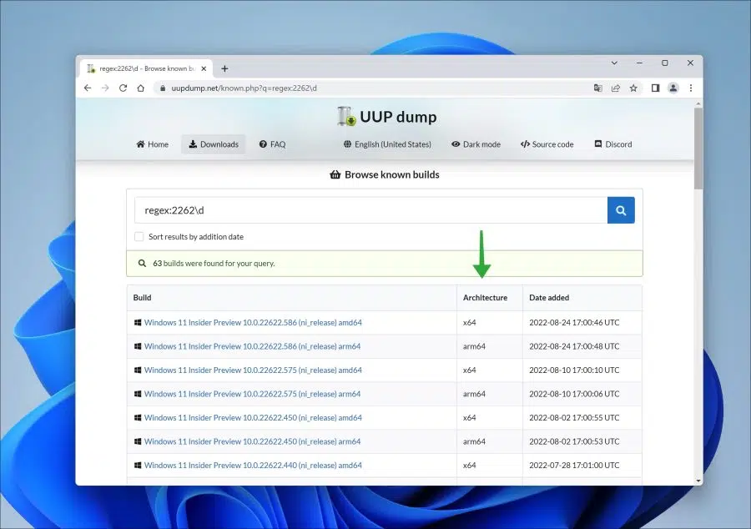The image size is (751, 529).
Task: Go to the Home menu item
Action: pos(153,144)
